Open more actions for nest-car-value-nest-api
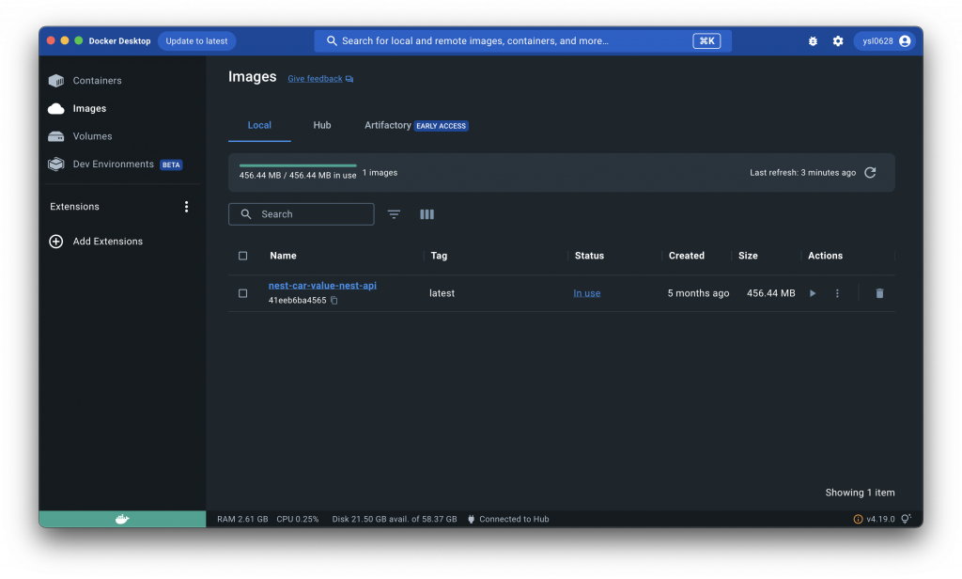The width and height of the screenshot is (962, 579). pos(837,293)
